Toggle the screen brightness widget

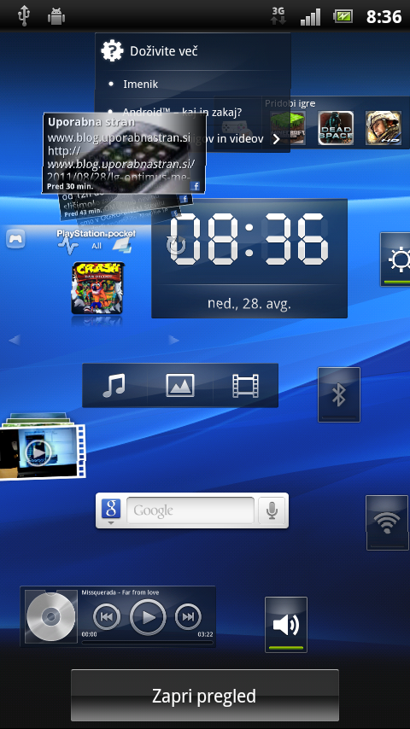point(395,260)
